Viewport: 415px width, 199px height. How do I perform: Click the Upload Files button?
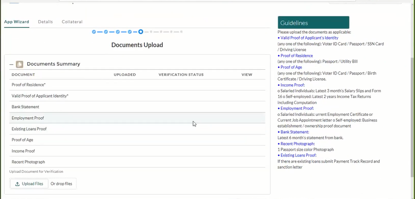click(29, 184)
